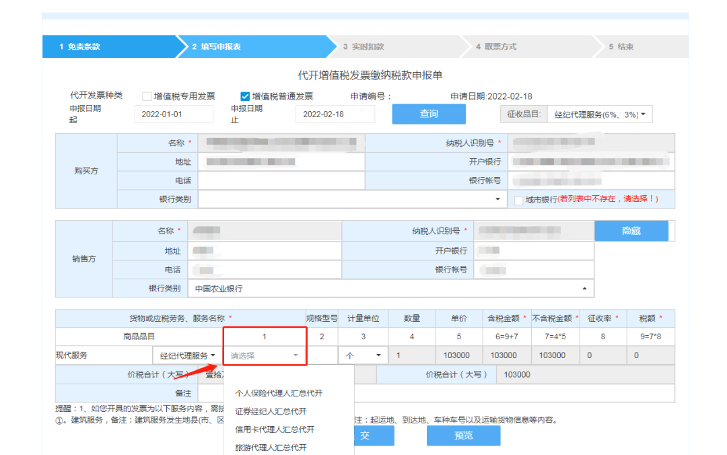This screenshot has height=455, width=727.
Task: Check the 增值税专用发票 checkbox
Action: (147, 96)
